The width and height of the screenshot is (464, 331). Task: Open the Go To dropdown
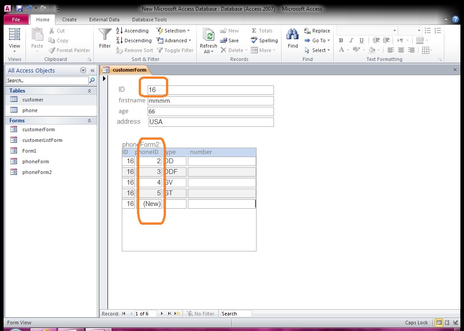coord(317,40)
